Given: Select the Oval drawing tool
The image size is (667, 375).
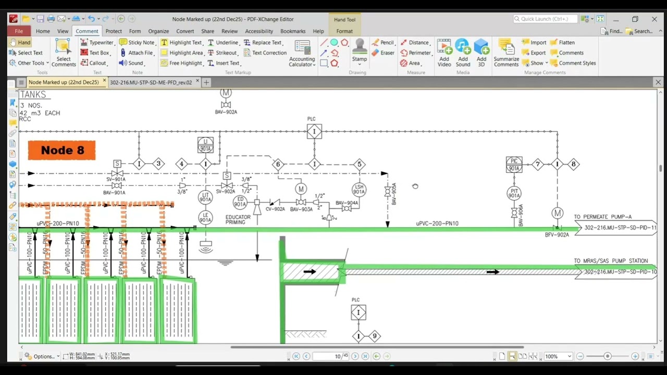Looking at the screenshot, I should coord(334,43).
